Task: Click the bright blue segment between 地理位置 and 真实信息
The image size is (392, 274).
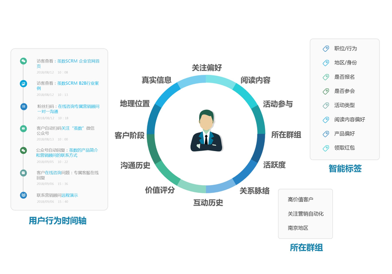Action: click(x=167, y=94)
